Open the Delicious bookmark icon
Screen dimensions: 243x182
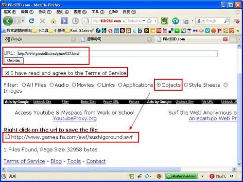pos(171,31)
